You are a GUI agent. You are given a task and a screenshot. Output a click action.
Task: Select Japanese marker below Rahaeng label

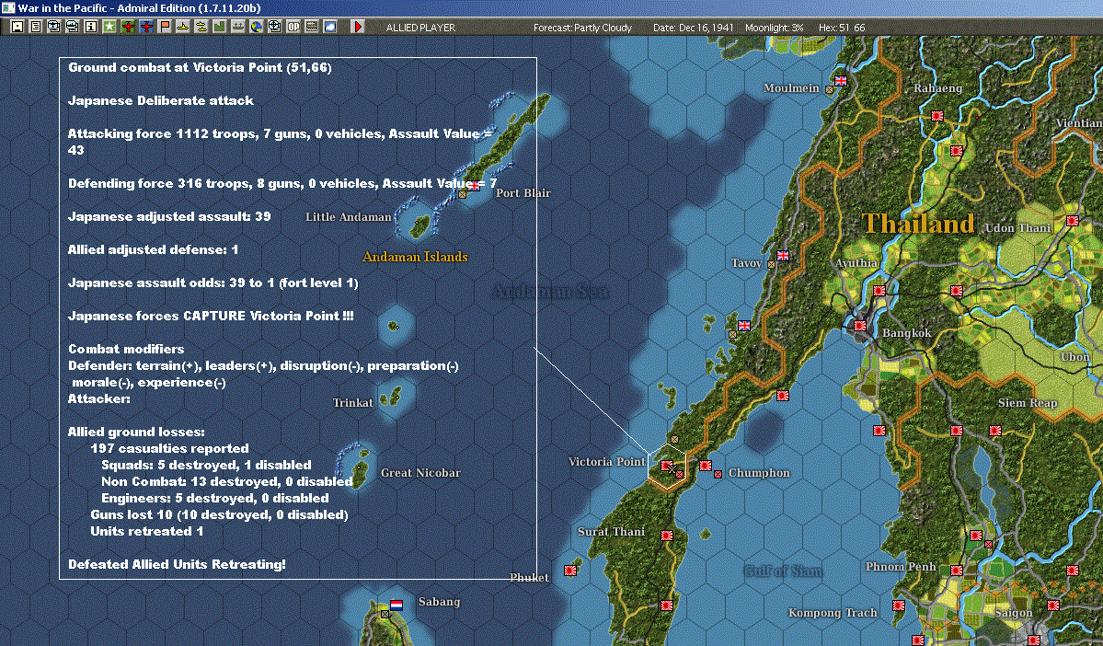937,115
